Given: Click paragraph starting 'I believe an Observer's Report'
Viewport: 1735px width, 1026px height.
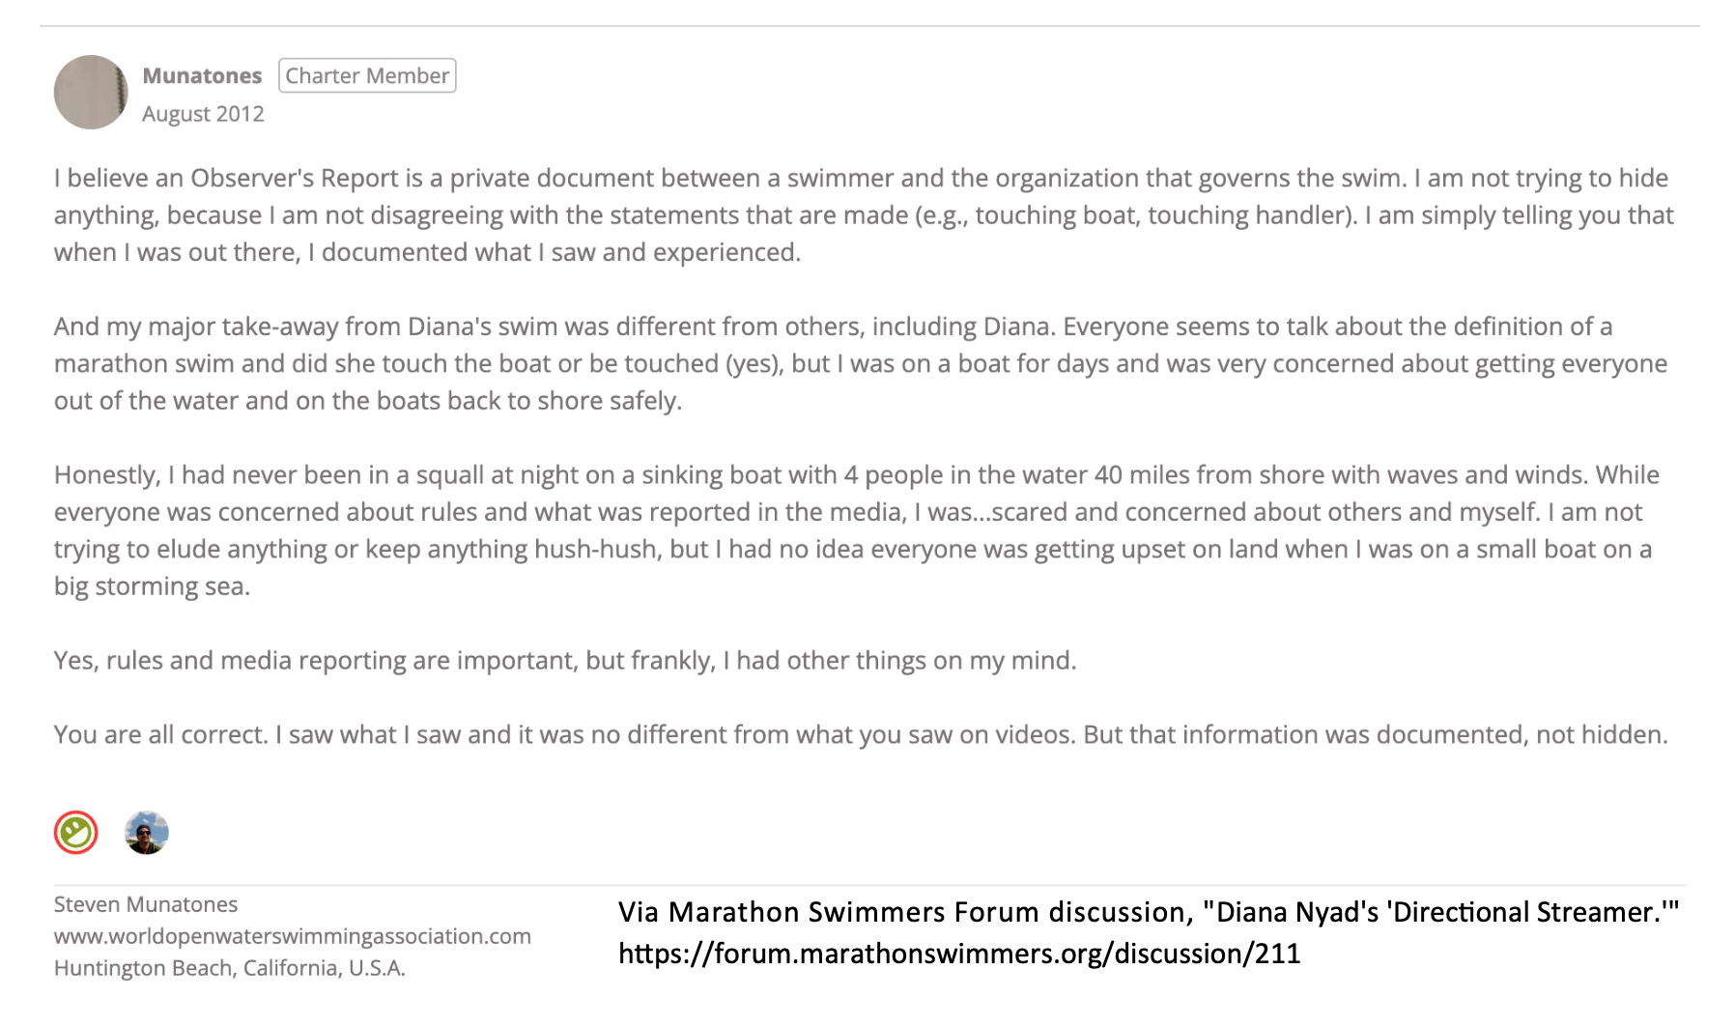Looking at the screenshot, I should coord(864,215).
